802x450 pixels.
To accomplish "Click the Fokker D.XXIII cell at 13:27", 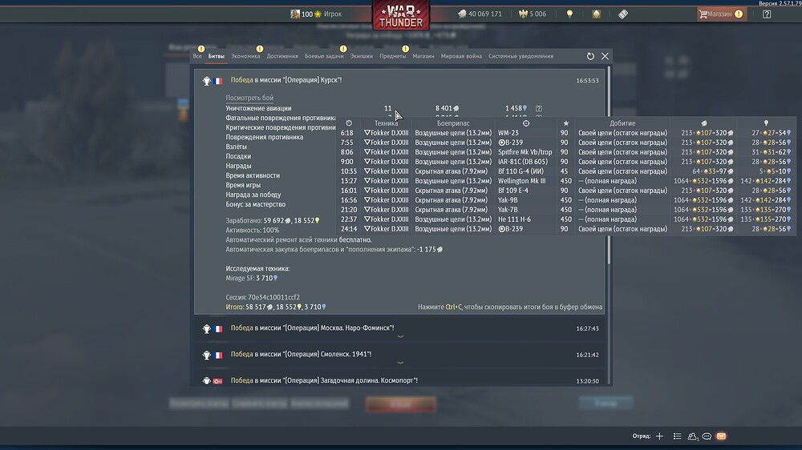I will [387, 181].
